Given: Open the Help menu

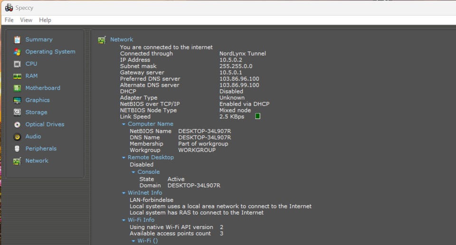Looking at the screenshot, I should coord(45,20).
